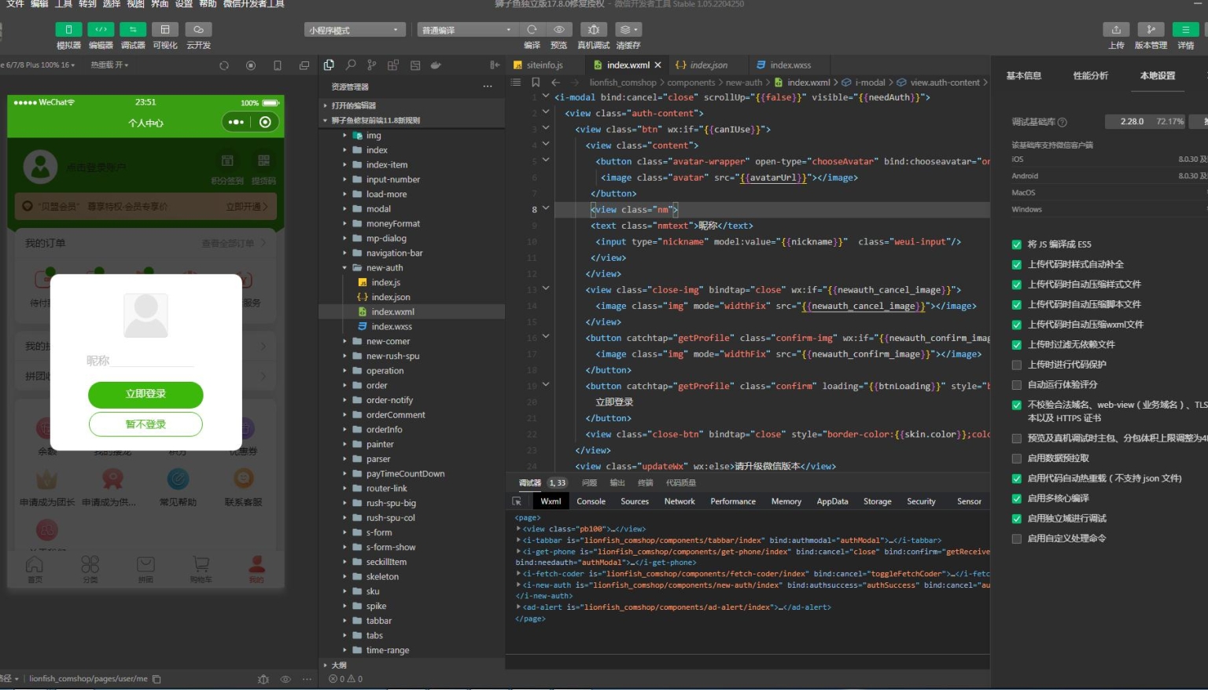Switch to the Console tab
This screenshot has height=690, width=1208.
coord(591,501)
